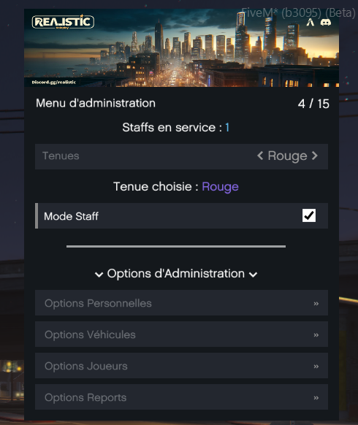Click the Discord icon in the banner

pos(325,22)
